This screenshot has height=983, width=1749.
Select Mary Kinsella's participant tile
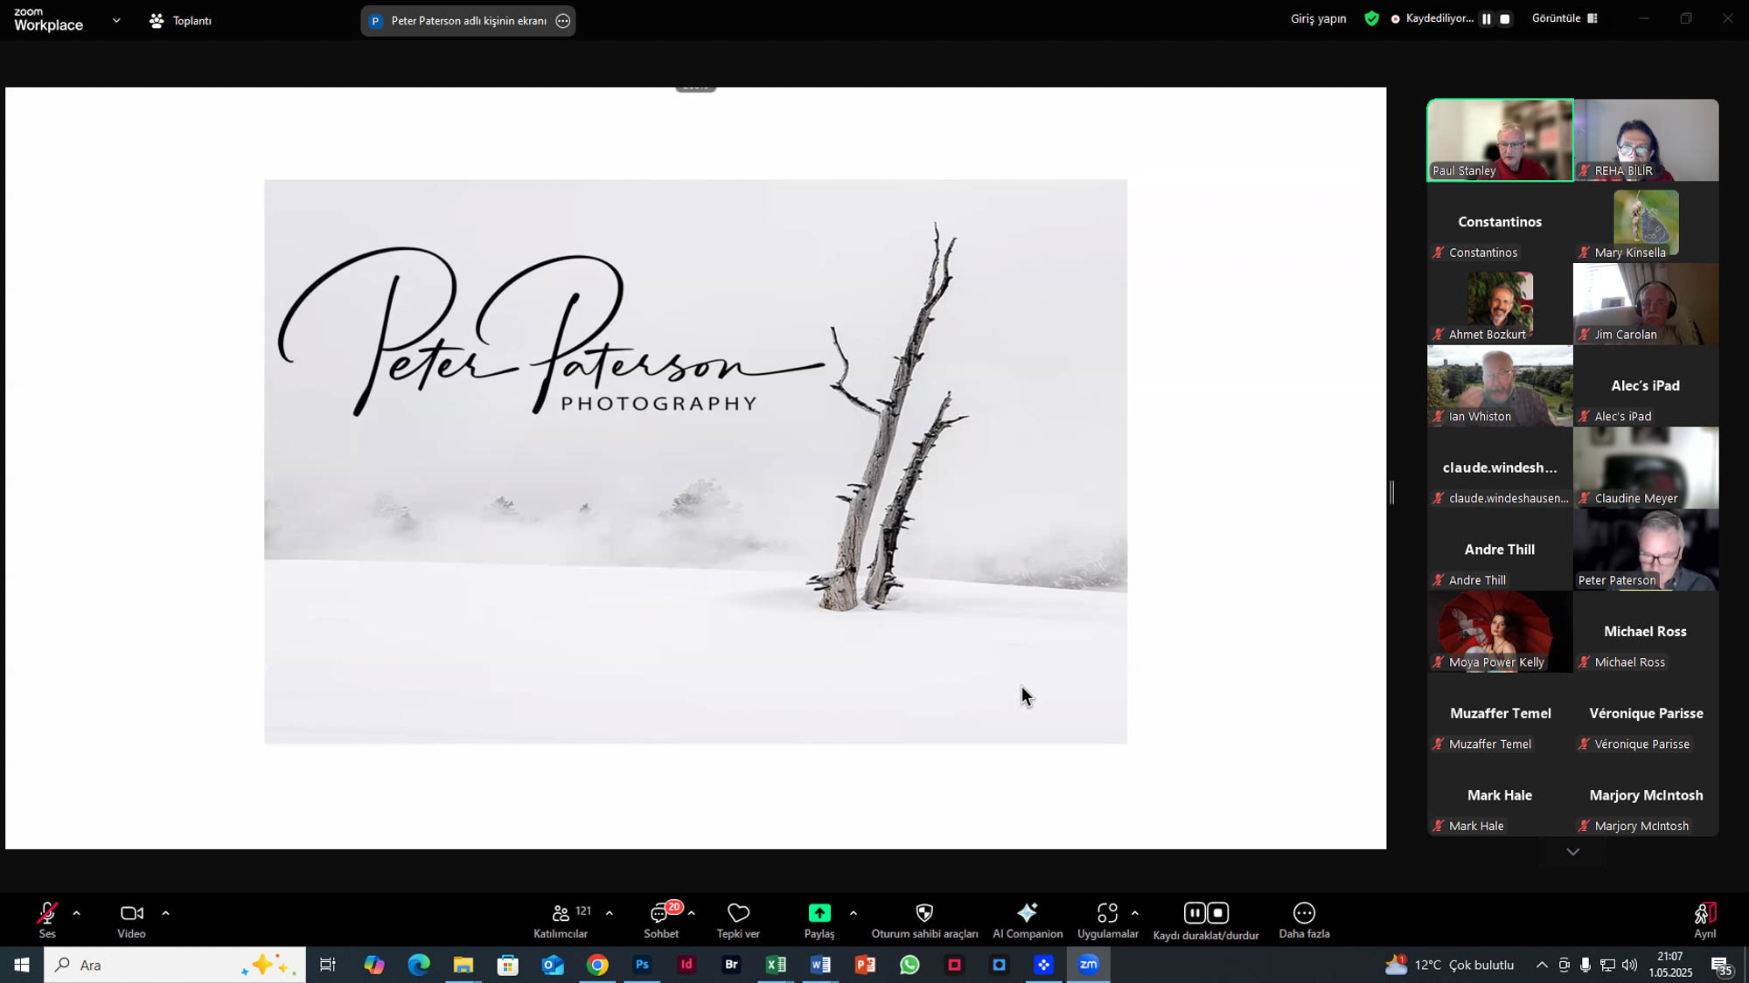pos(1646,222)
